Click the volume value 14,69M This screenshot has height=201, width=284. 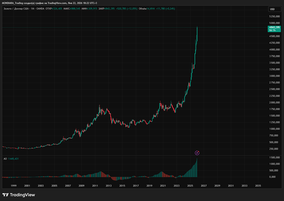[x=151, y=9]
